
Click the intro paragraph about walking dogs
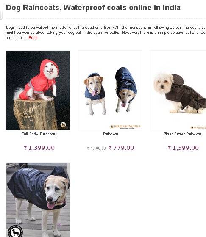[x=106, y=33]
